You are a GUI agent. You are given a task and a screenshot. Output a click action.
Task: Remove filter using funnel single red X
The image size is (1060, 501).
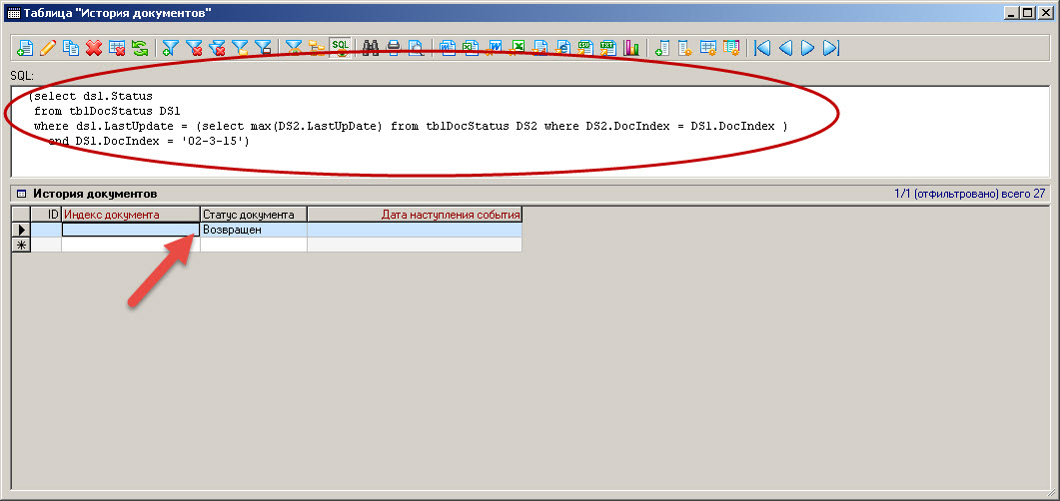tap(194, 48)
